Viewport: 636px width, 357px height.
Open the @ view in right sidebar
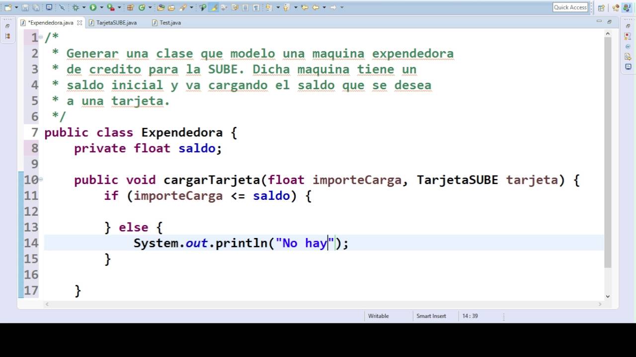coord(629,46)
